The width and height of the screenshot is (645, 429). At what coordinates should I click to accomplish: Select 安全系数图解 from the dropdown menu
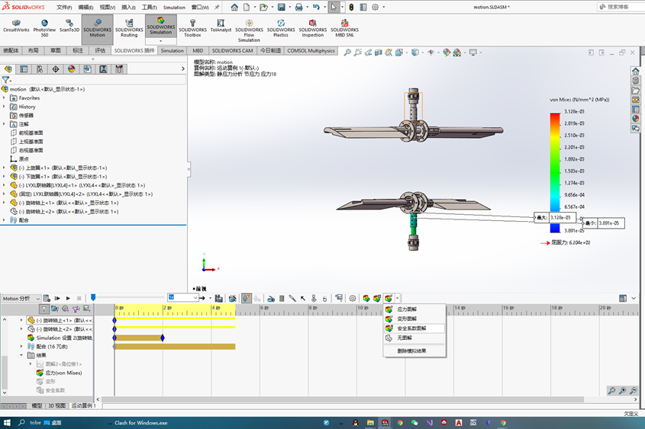(x=414, y=328)
